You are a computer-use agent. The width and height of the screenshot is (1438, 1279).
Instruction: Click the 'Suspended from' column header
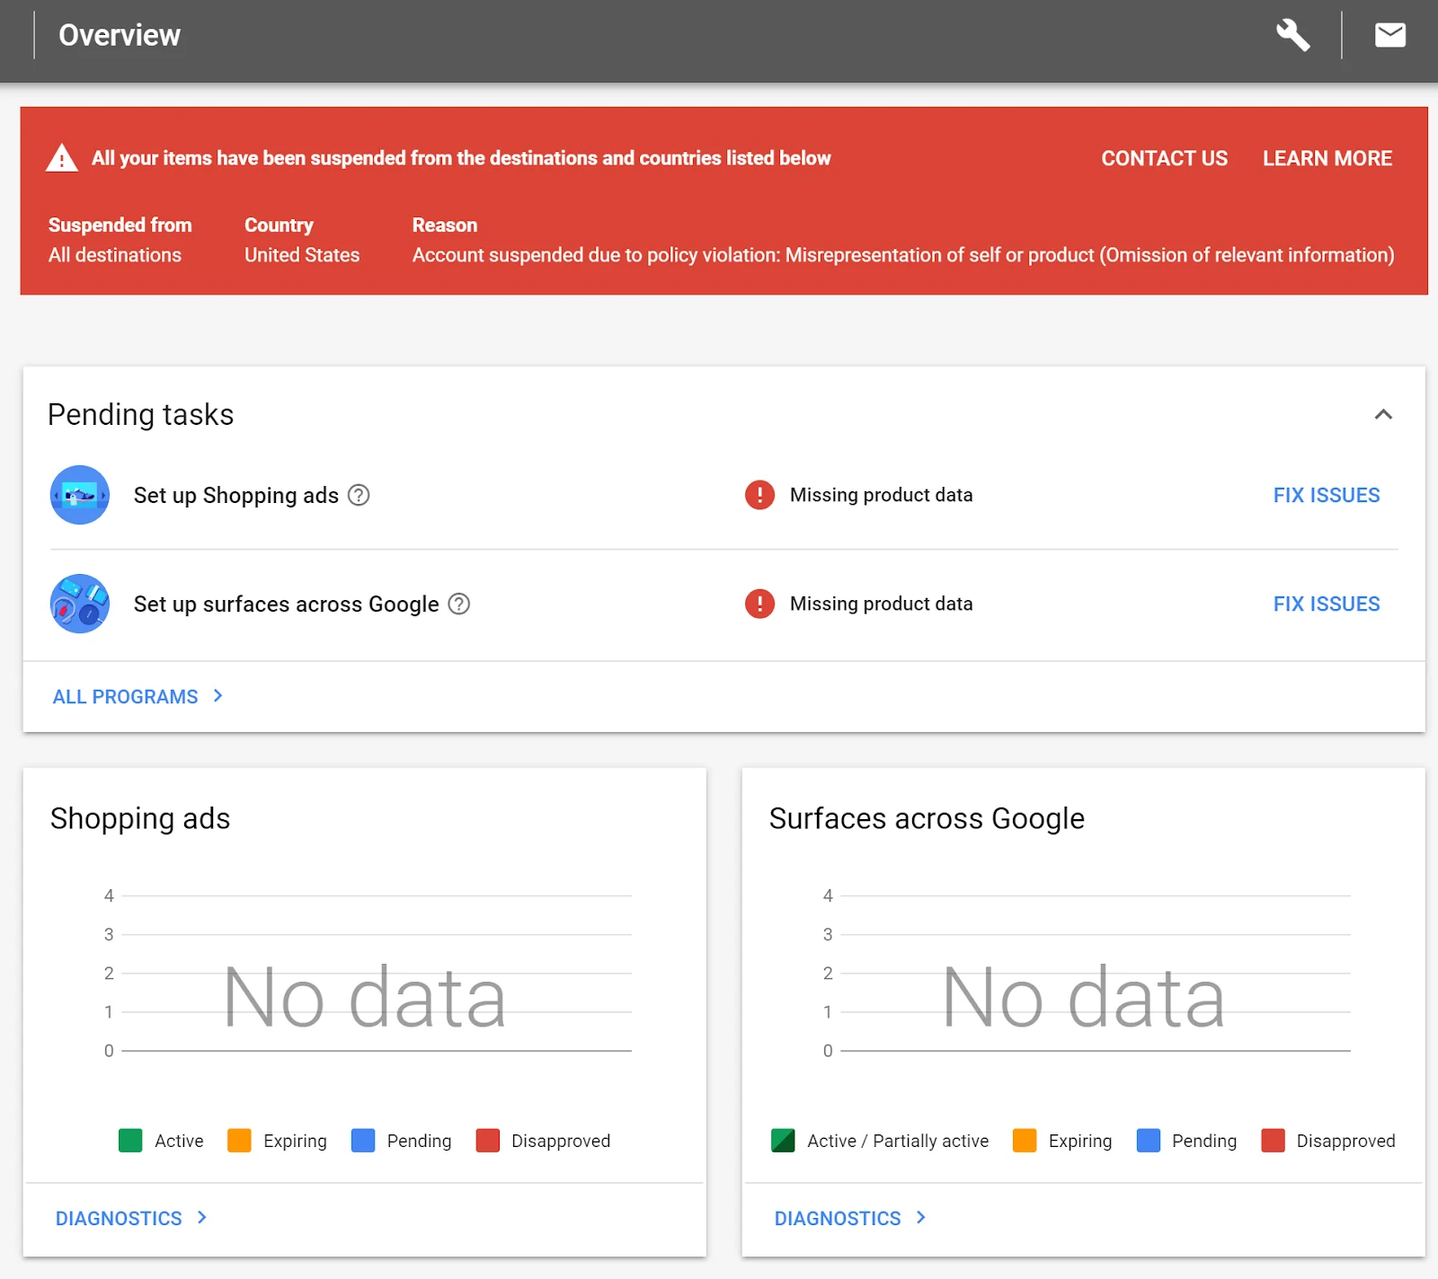click(120, 225)
